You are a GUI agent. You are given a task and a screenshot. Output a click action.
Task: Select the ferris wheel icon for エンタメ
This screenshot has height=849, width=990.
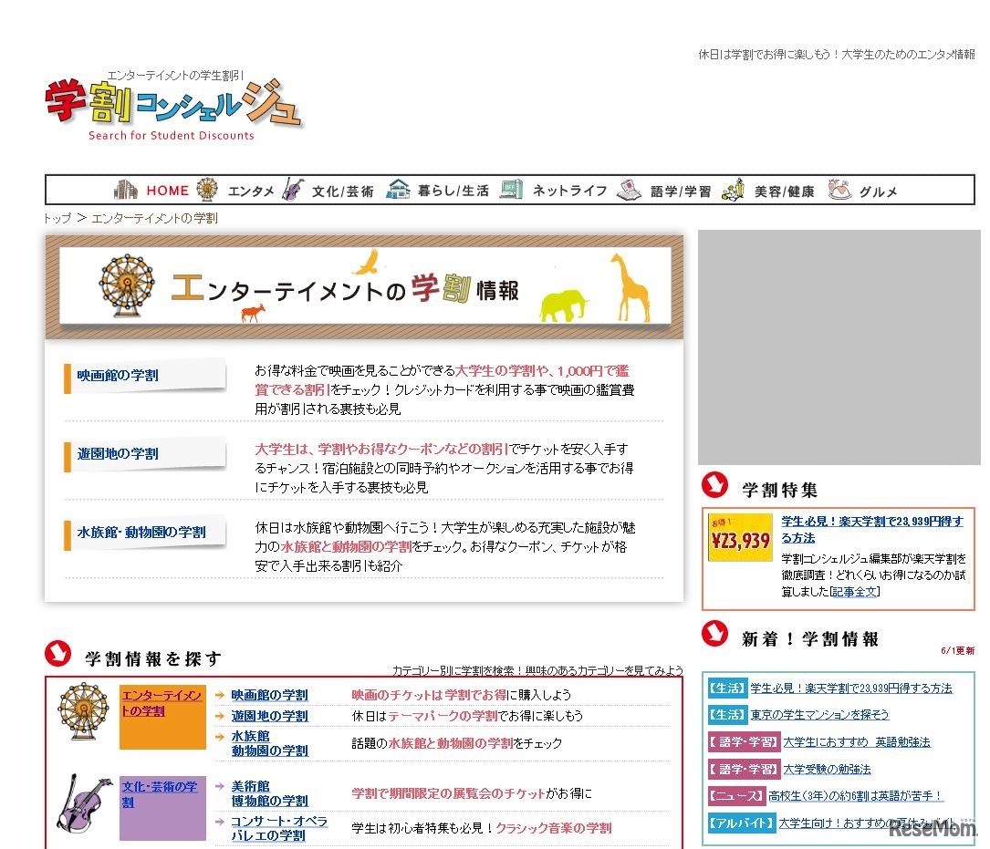(x=208, y=190)
